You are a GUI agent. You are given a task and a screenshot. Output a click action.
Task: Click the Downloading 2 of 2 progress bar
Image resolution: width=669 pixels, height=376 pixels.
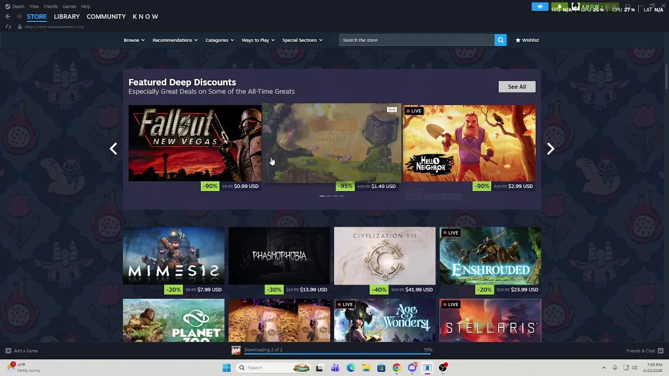(x=338, y=354)
